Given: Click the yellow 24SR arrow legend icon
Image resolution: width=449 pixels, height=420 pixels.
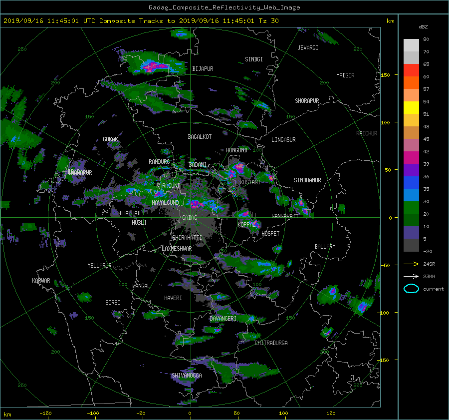Looking at the screenshot, I should [411, 264].
